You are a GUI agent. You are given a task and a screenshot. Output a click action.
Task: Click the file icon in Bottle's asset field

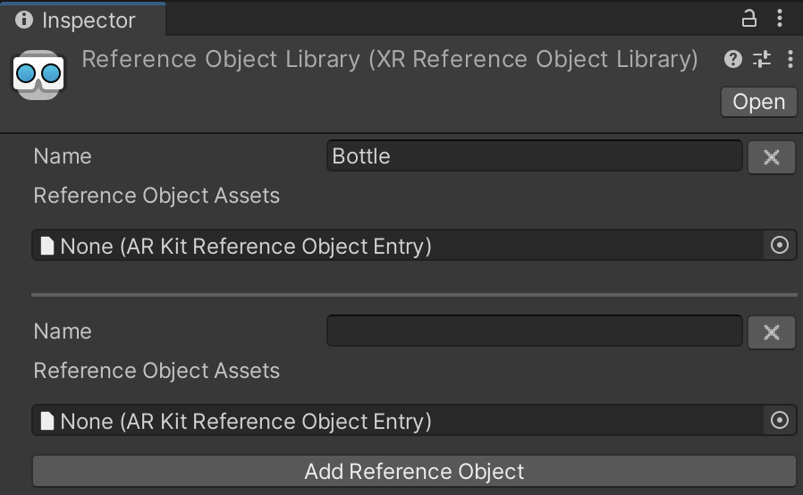click(47, 246)
